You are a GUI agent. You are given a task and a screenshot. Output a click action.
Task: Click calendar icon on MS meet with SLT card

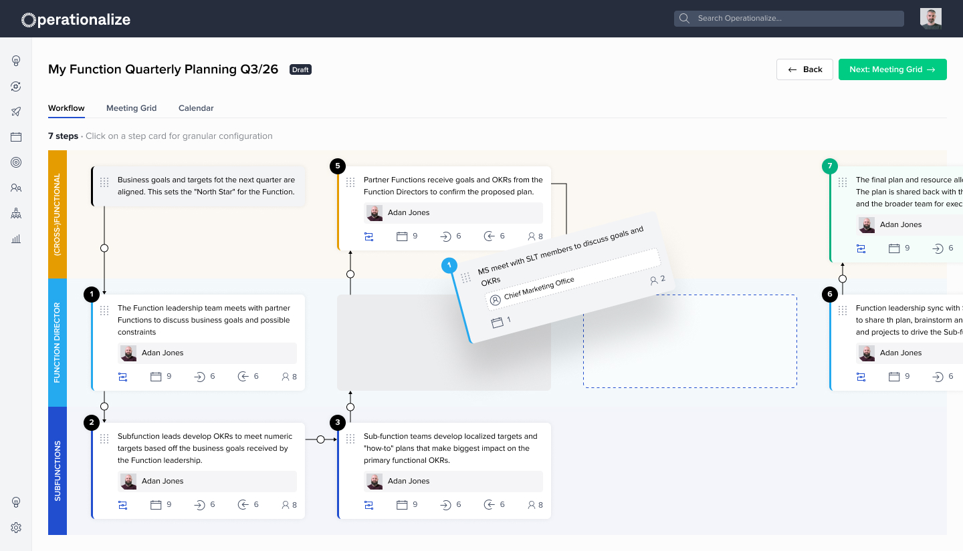point(496,323)
